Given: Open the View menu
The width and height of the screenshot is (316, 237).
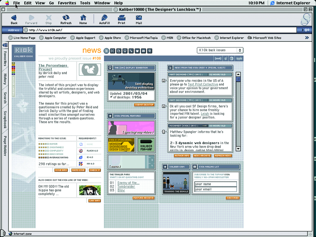Looking at the screenshot, I should [x=40, y=3].
